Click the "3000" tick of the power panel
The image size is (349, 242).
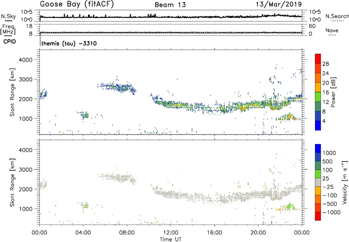pos(26,80)
